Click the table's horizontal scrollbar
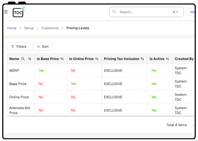 pos(100,116)
